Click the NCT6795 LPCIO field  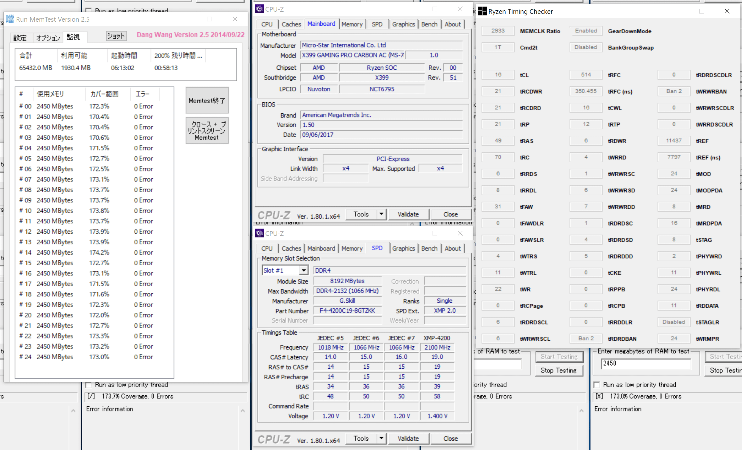tap(382, 89)
